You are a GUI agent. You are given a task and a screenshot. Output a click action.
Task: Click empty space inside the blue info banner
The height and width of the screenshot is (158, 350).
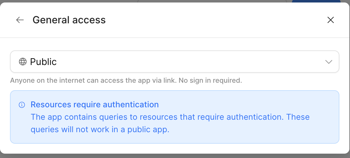[x=265, y=134]
